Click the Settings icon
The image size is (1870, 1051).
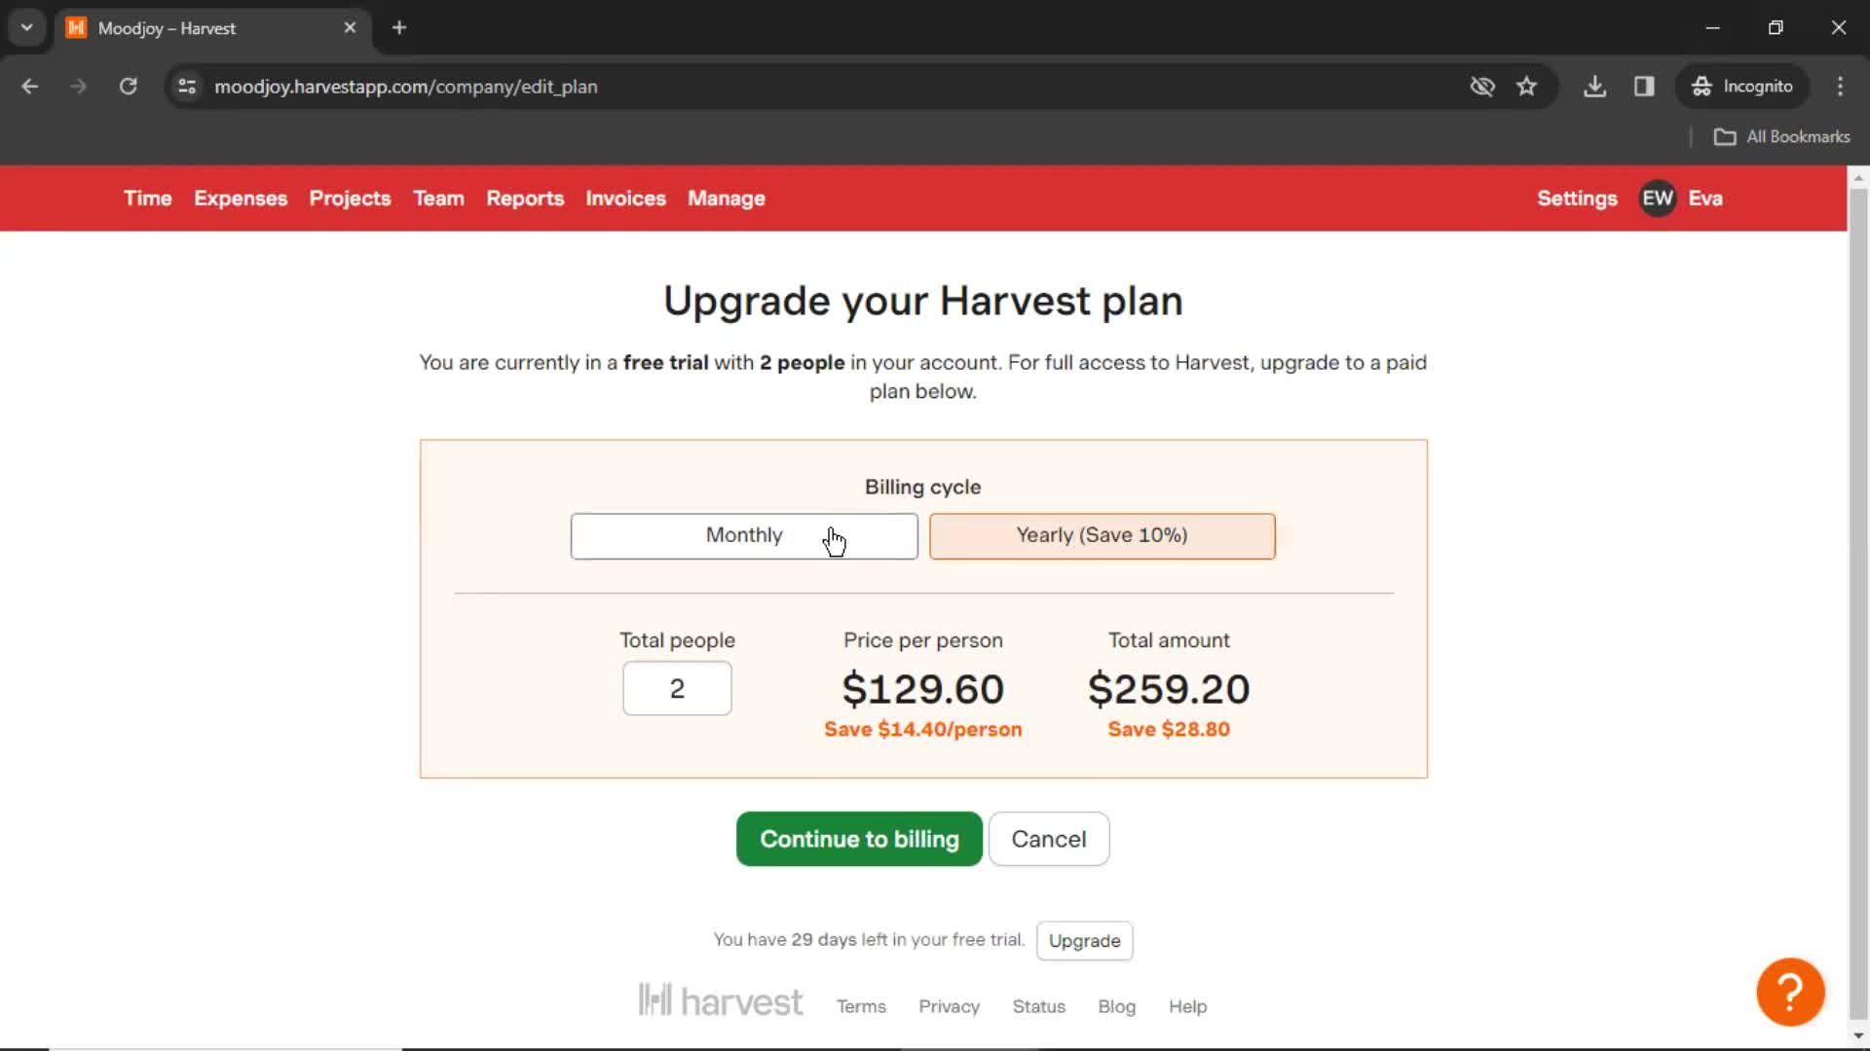(x=1577, y=198)
